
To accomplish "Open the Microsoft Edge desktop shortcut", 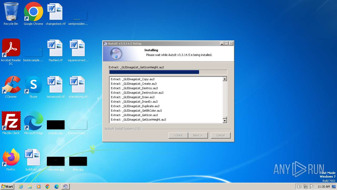I will click(x=33, y=123).
